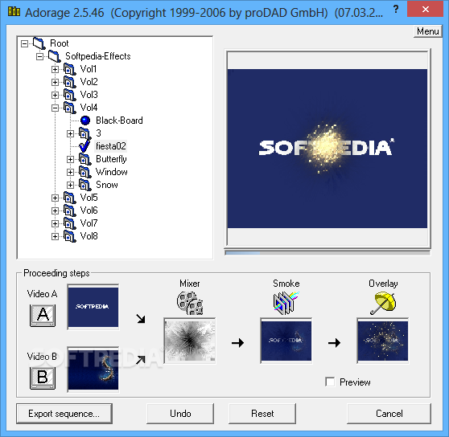
Task: Click the Vol7 folder icon
Action: coord(69,223)
